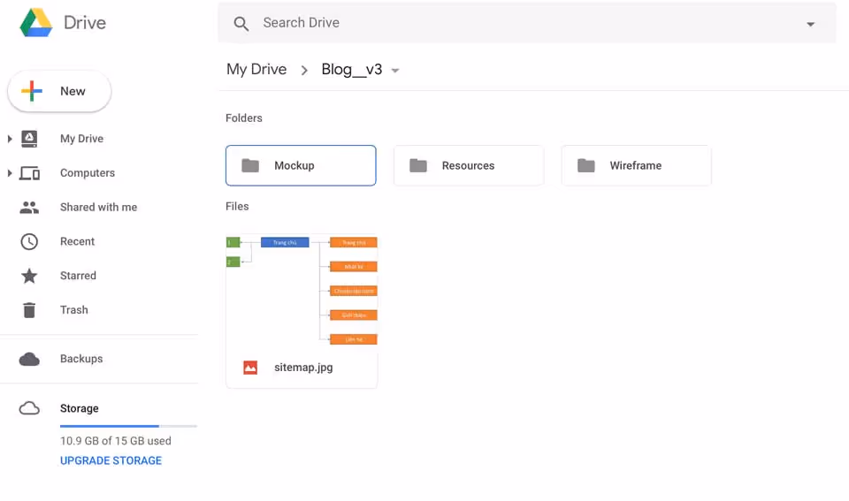Click the sitemap.jpg image file icon

[250, 368]
